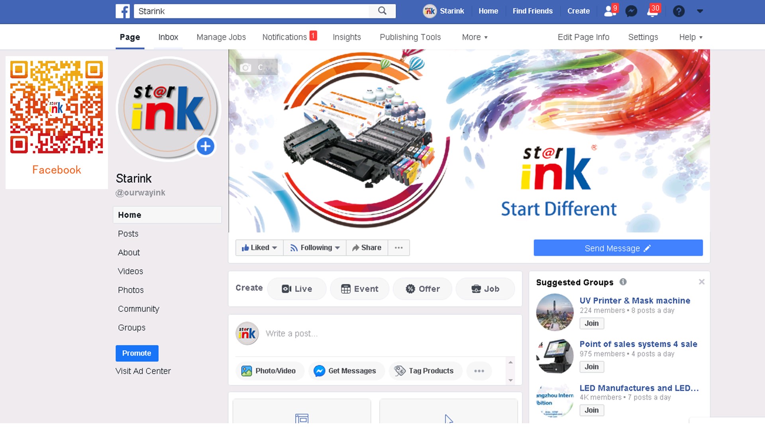Click the Suggested Groups info icon

click(x=623, y=282)
